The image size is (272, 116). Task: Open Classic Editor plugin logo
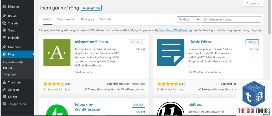coord(171,53)
